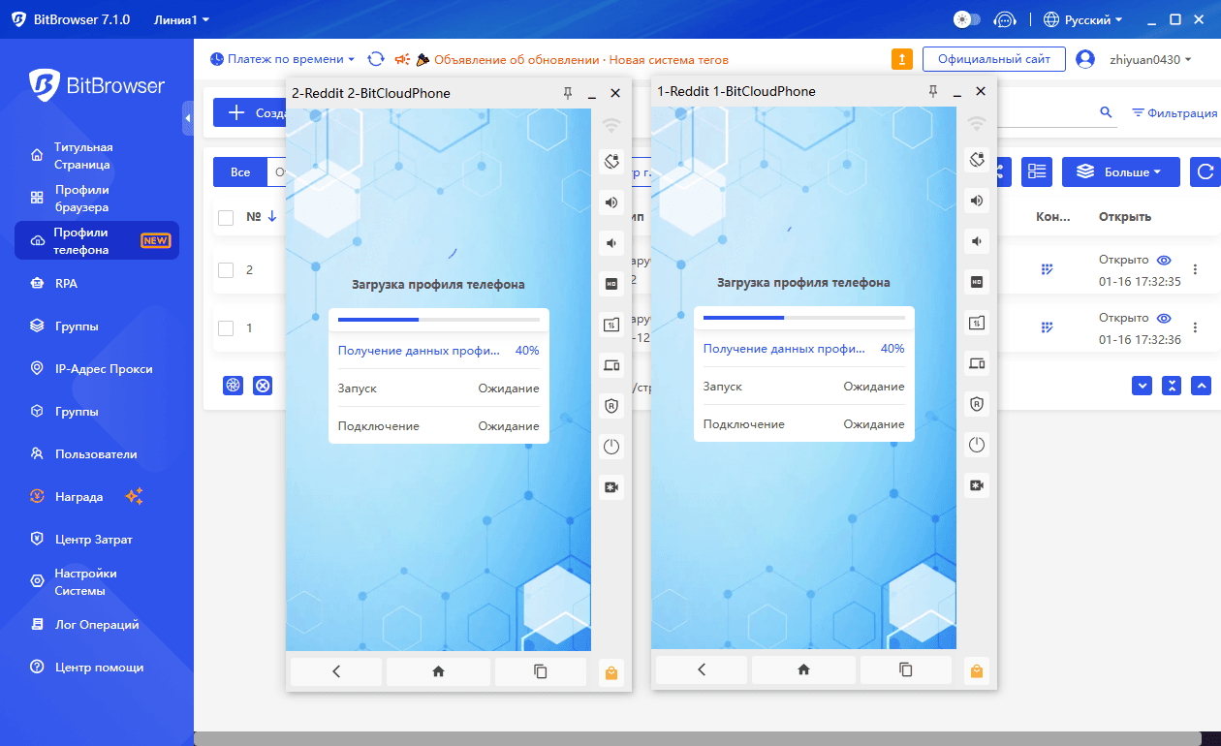Viewport: 1221px width, 746px height.
Task: Open the Русский language dropdown
Action: pyautogui.click(x=1082, y=18)
